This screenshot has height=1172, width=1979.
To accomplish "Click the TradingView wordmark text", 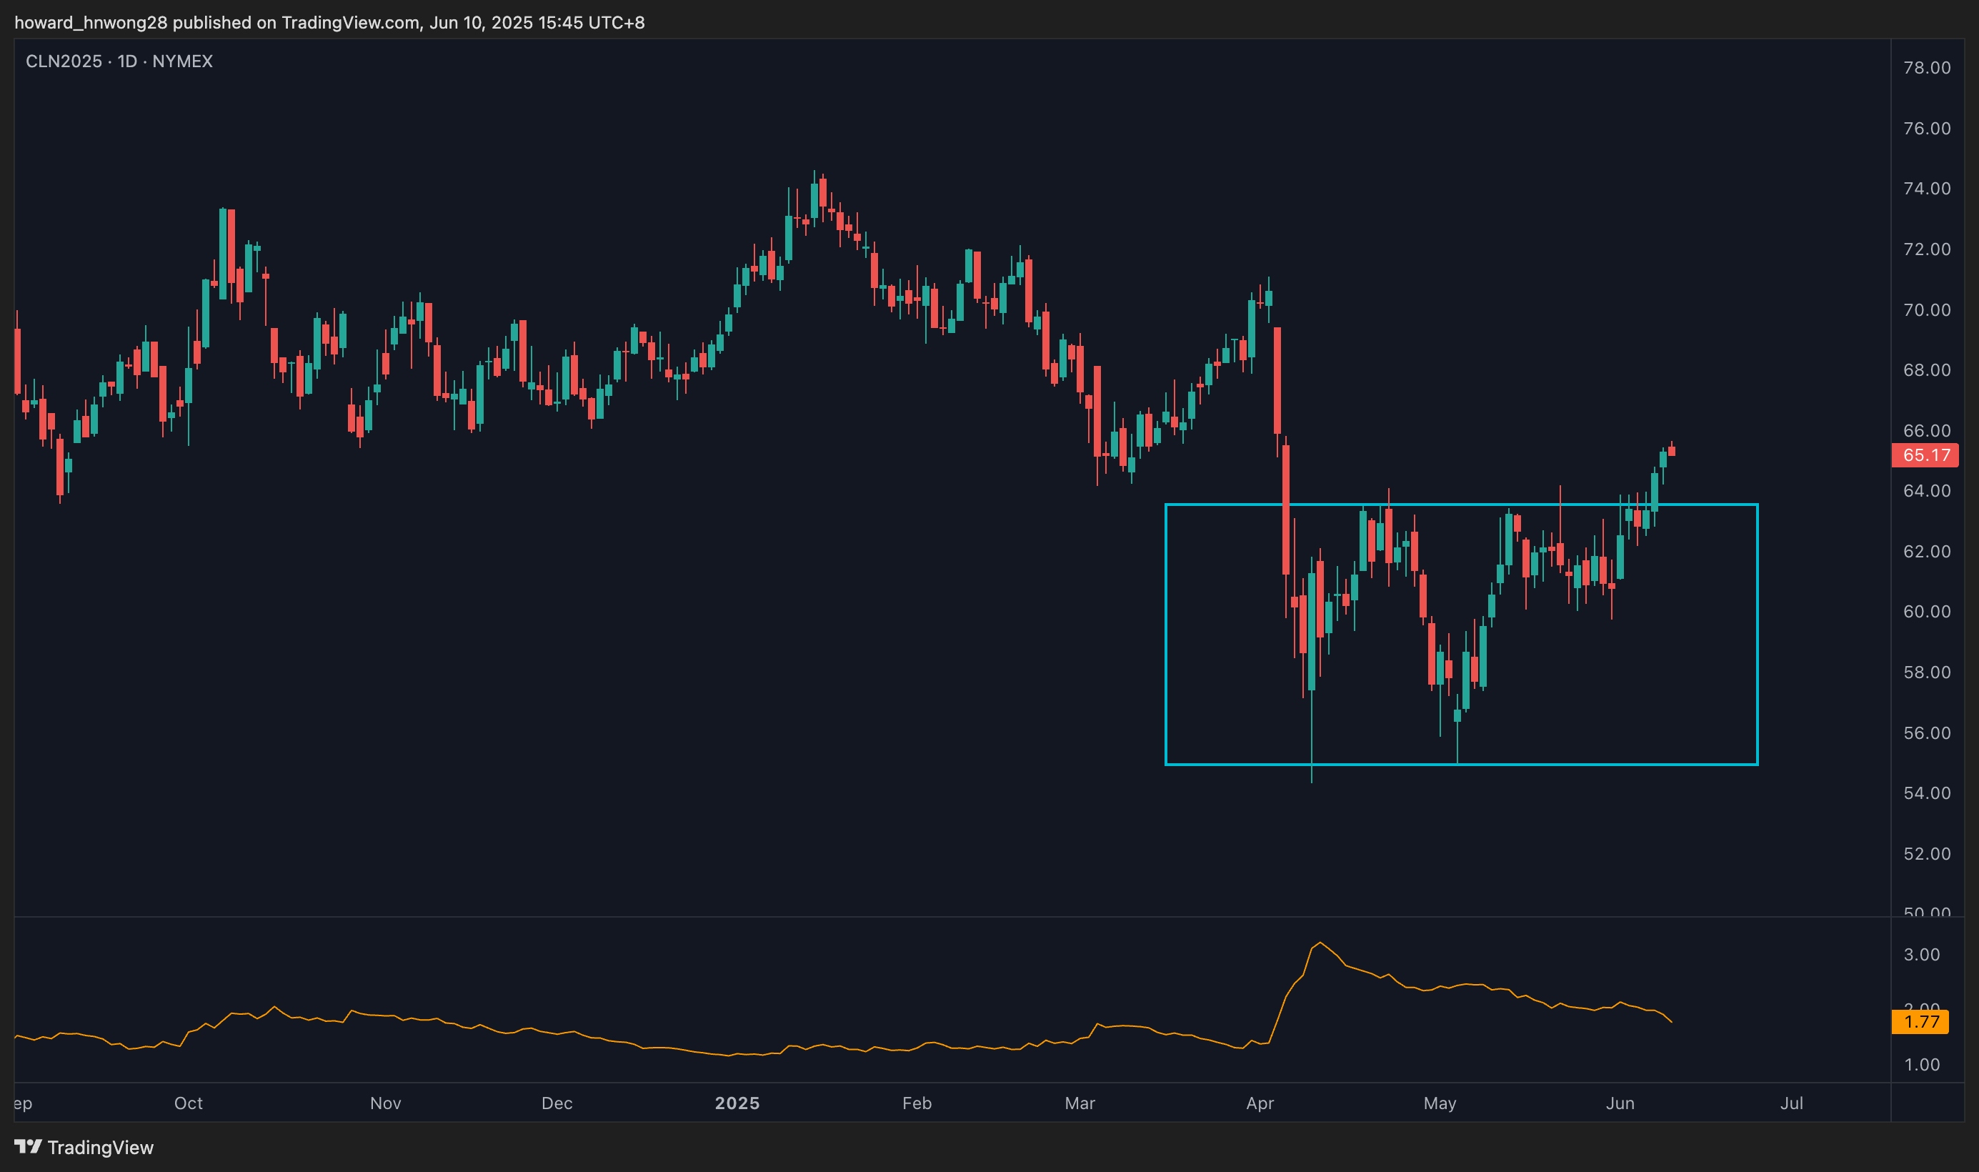I will point(100,1148).
